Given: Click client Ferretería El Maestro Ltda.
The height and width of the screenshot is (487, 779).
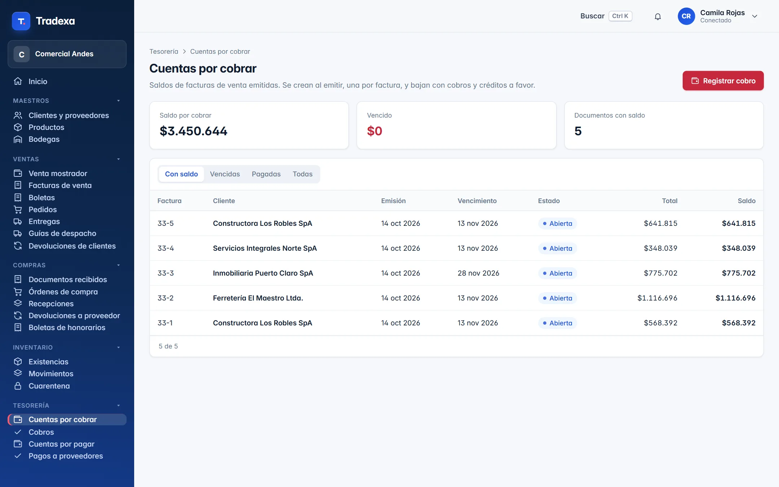Looking at the screenshot, I should (x=258, y=298).
